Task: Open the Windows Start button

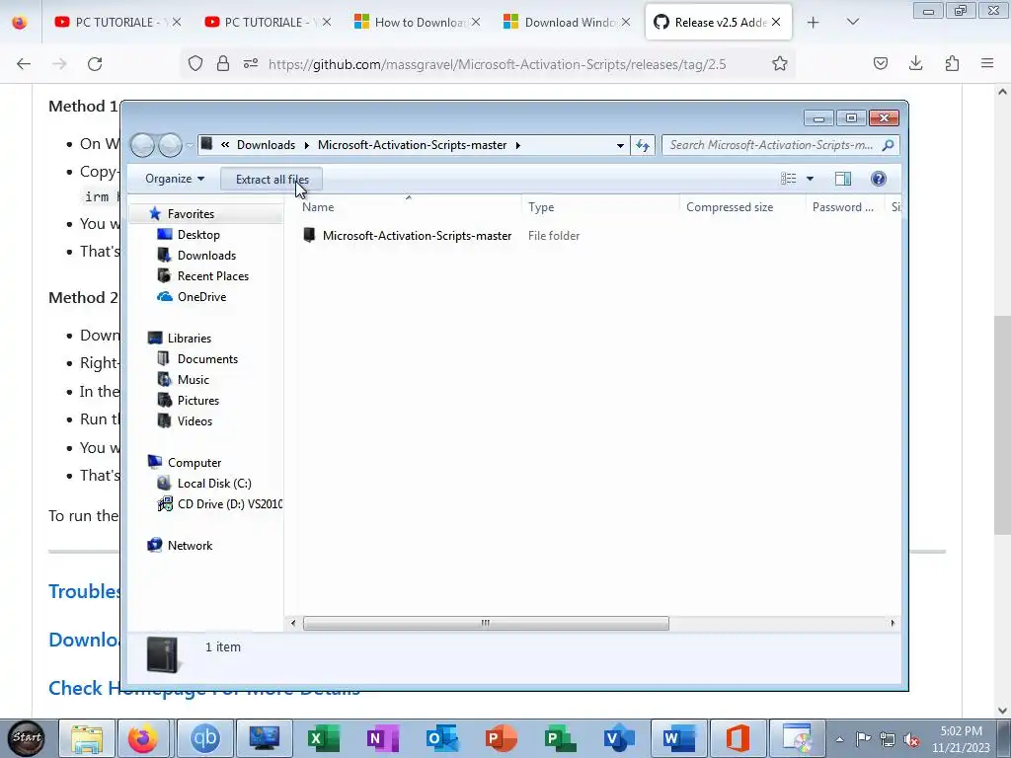Action: click(27, 738)
